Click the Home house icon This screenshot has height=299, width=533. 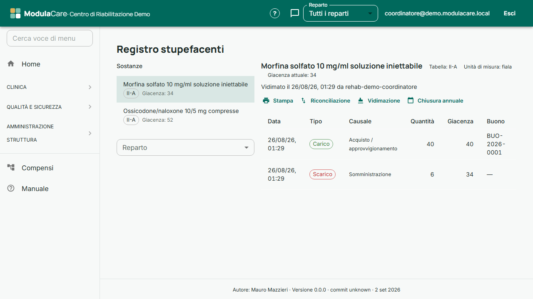[11, 64]
